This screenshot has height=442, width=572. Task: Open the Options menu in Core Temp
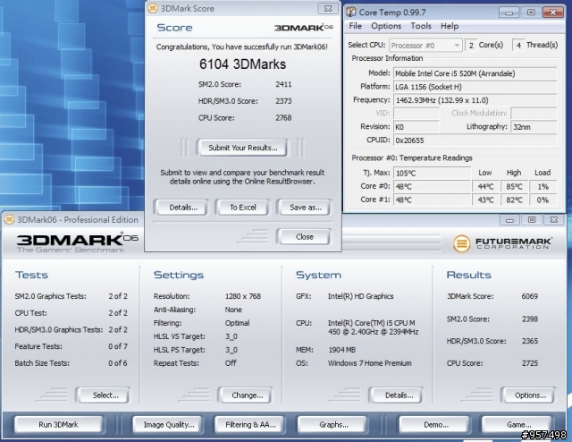point(386,26)
